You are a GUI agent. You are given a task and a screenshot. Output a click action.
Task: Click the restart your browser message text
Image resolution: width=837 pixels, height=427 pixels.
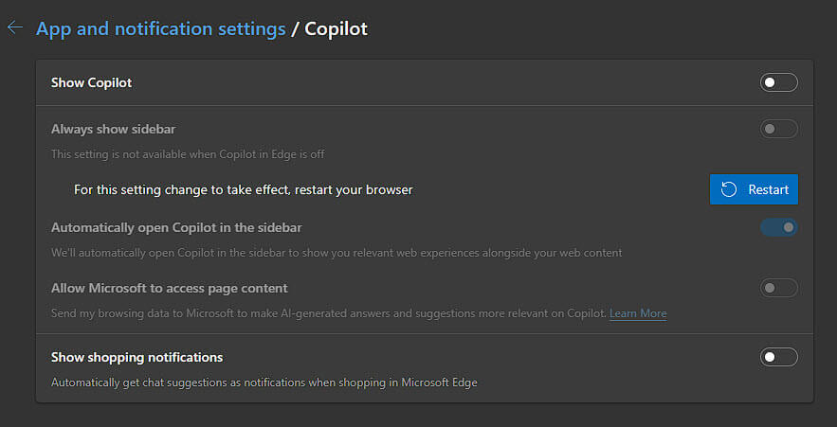tap(244, 189)
